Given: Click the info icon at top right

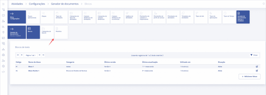Looking at the screenshot, I should click(x=264, y=4).
